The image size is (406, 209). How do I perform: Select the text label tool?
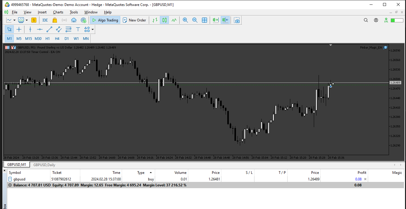click(x=78, y=29)
